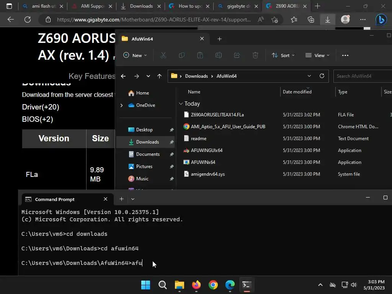Switch to the 'ami flash' browser tab

43,6
